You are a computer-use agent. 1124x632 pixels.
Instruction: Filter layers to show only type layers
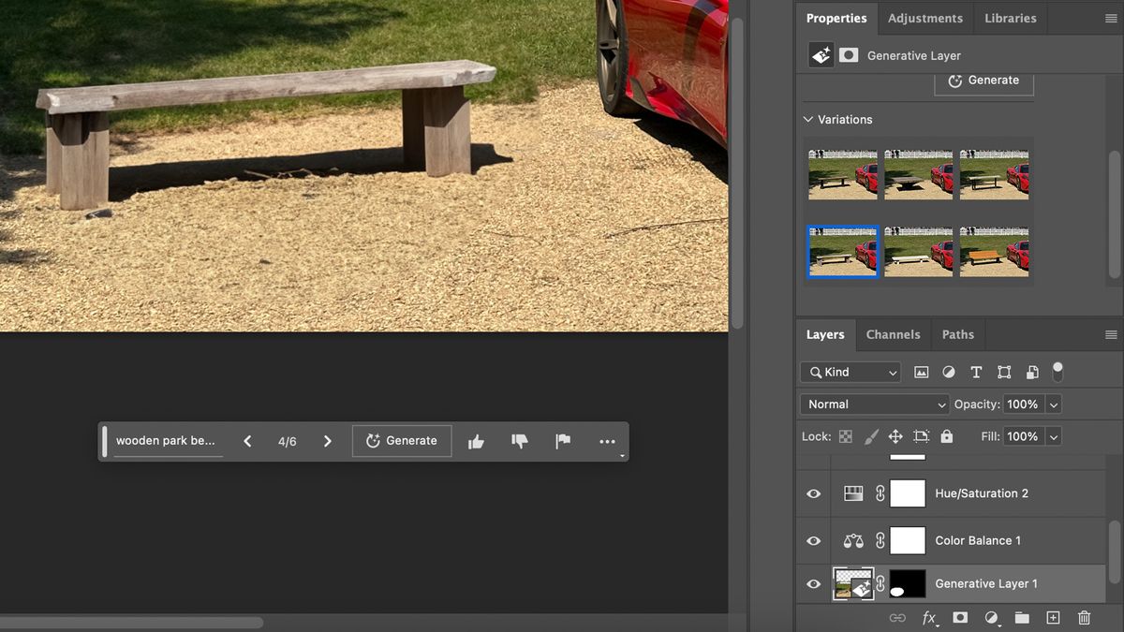(x=976, y=372)
